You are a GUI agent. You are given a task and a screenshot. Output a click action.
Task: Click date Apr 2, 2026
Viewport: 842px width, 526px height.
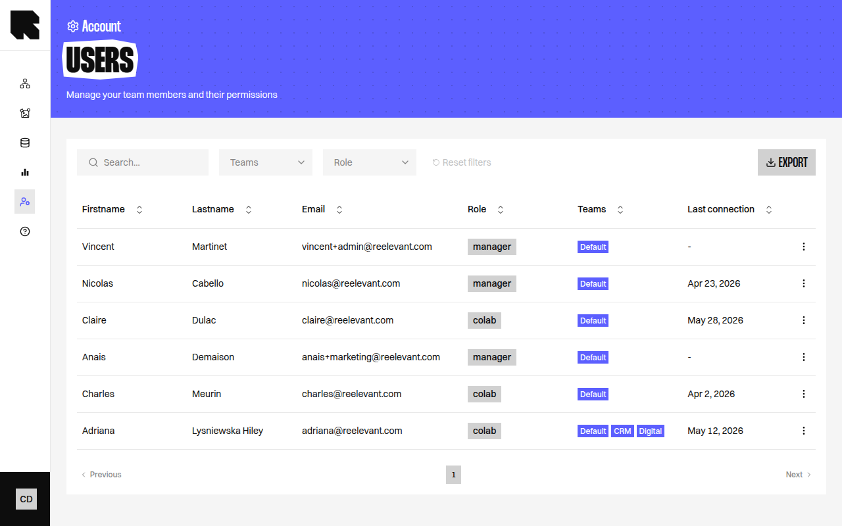(x=711, y=394)
